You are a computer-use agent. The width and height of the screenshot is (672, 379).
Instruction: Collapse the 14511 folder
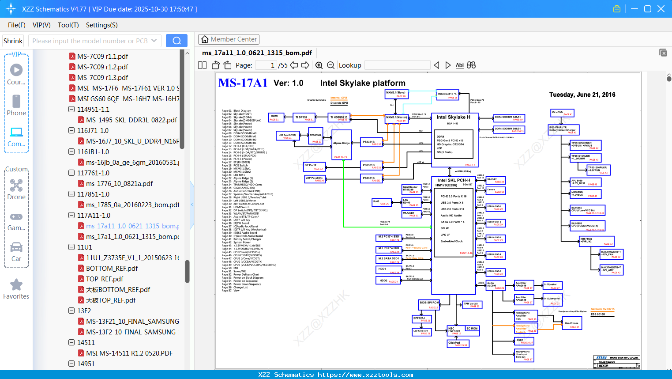[x=71, y=342]
